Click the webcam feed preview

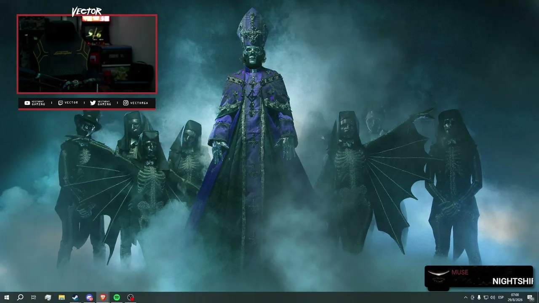pyautogui.click(x=87, y=54)
